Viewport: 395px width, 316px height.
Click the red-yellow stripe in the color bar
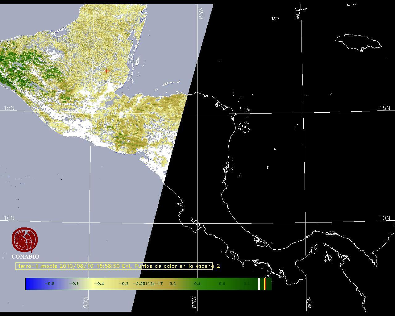pyautogui.click(x=265, y=284)
